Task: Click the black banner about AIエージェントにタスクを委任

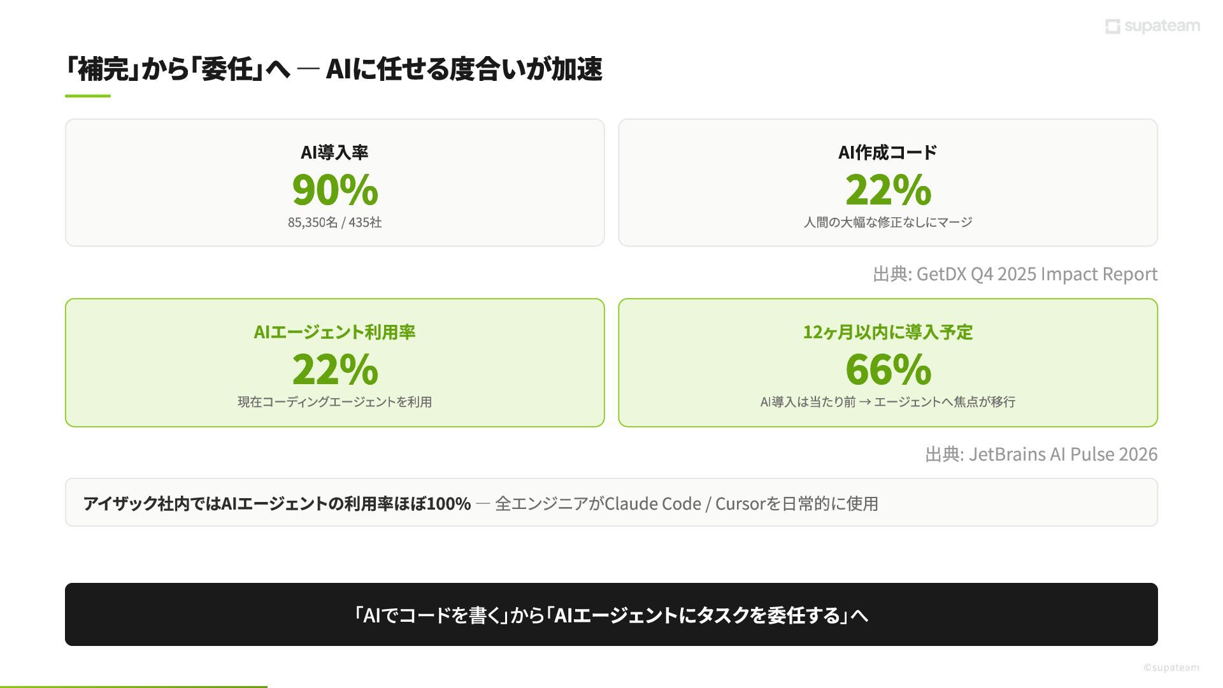Action: coord(611,614)
